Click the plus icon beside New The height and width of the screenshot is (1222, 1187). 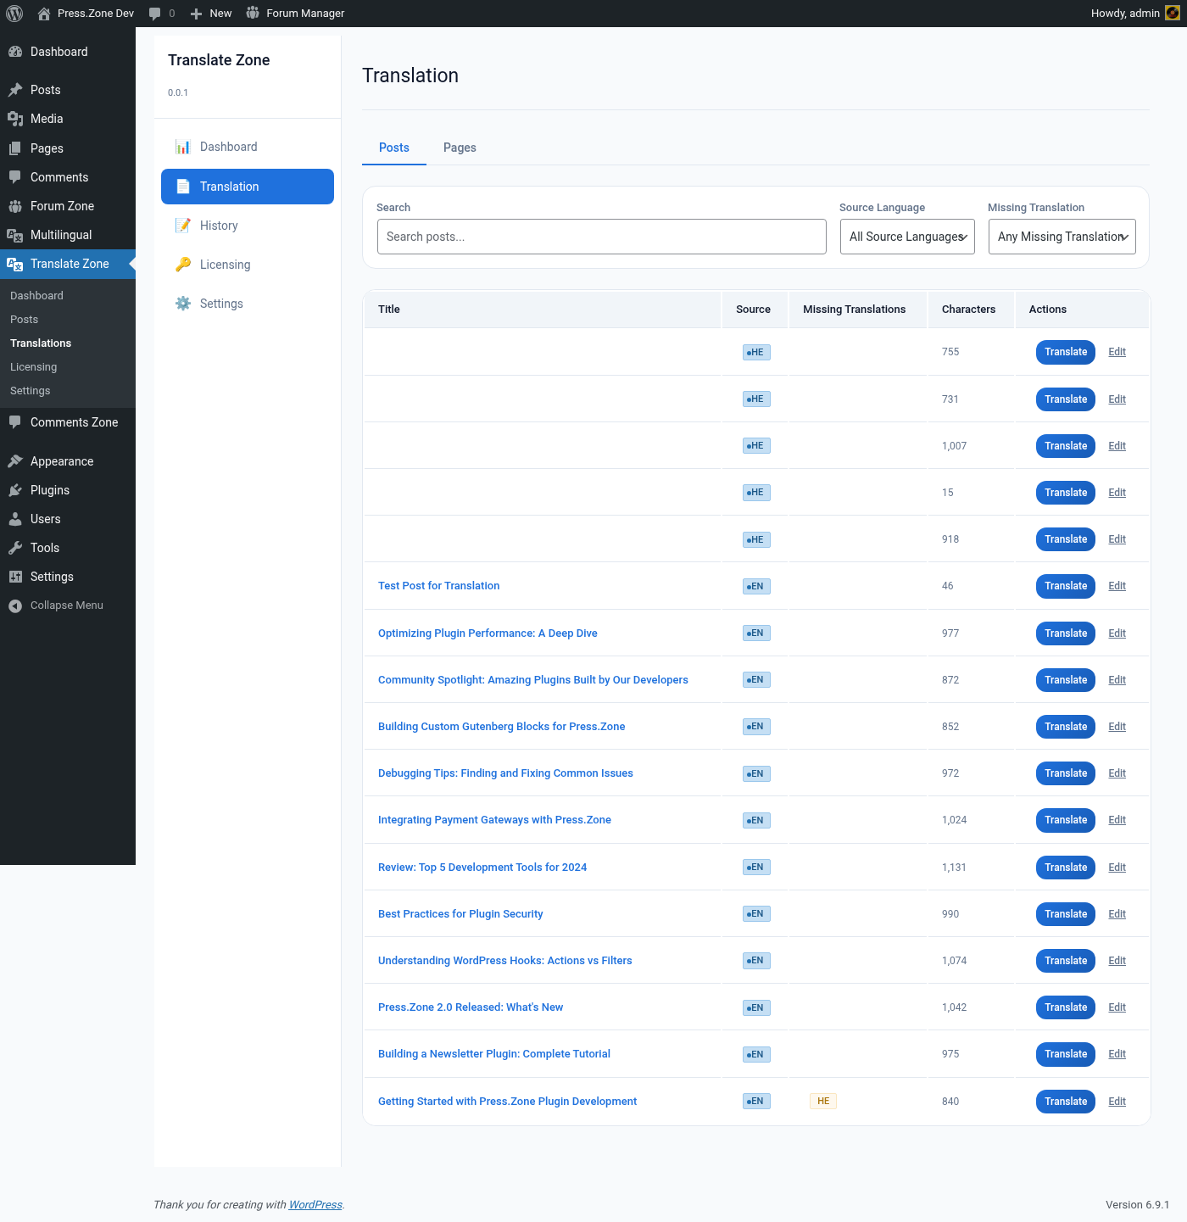pos(196,14)
